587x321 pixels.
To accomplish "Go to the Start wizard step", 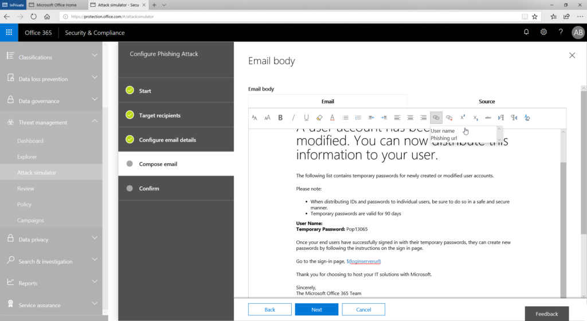I will click(176, 91).
